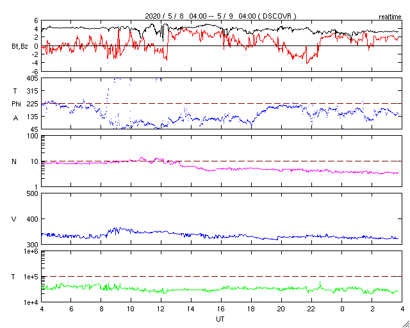The height and width of the screenshot is (328, 410).
Task: Click the '22' hour label on the UT axis
Action: click(311, 308)
